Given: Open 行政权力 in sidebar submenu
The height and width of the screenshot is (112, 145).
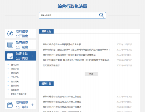Looking at the screenshot, I should (14, 77).
